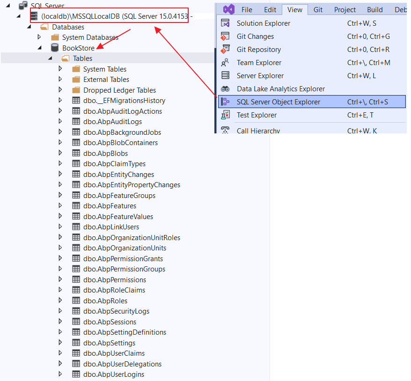
Task: Click the table icon for dbo.__EFMigrationsHistory
Action: (76, 100)
